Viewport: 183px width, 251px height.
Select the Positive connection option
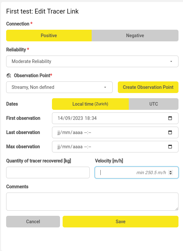pos(49,36)
